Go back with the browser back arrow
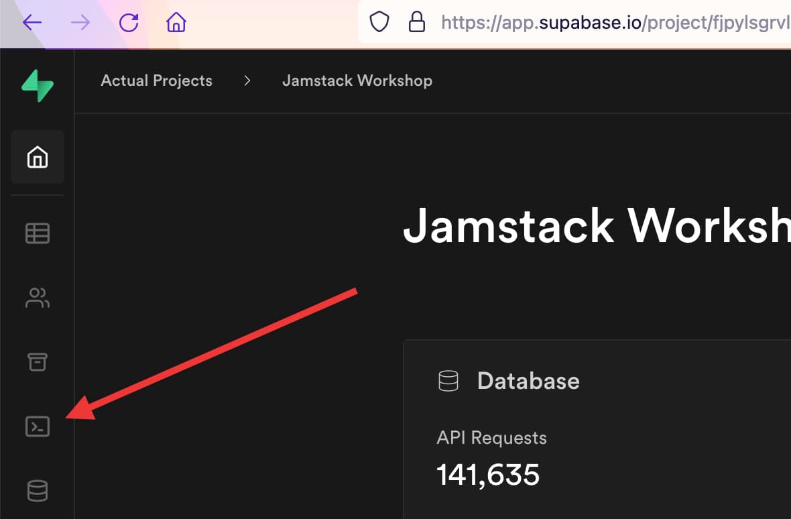The image size is (791, 519). point(32,22)
